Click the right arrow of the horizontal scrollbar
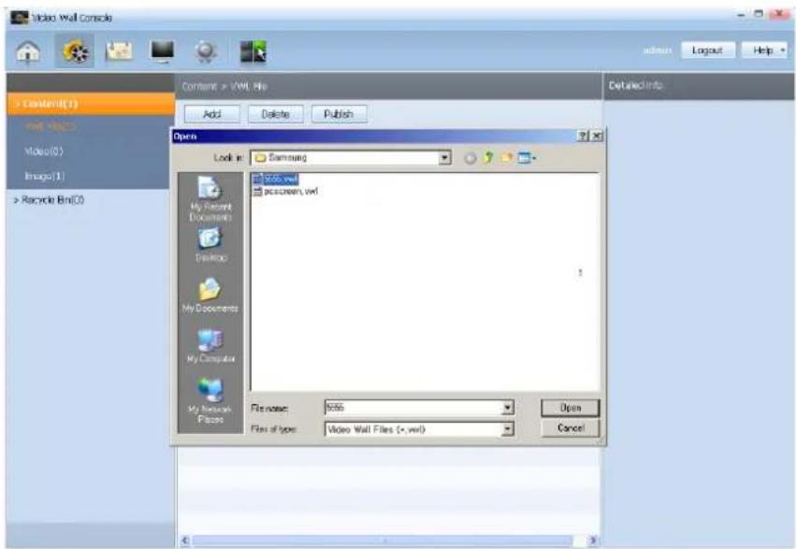796x549 pixels. click(x=592, y=541)
